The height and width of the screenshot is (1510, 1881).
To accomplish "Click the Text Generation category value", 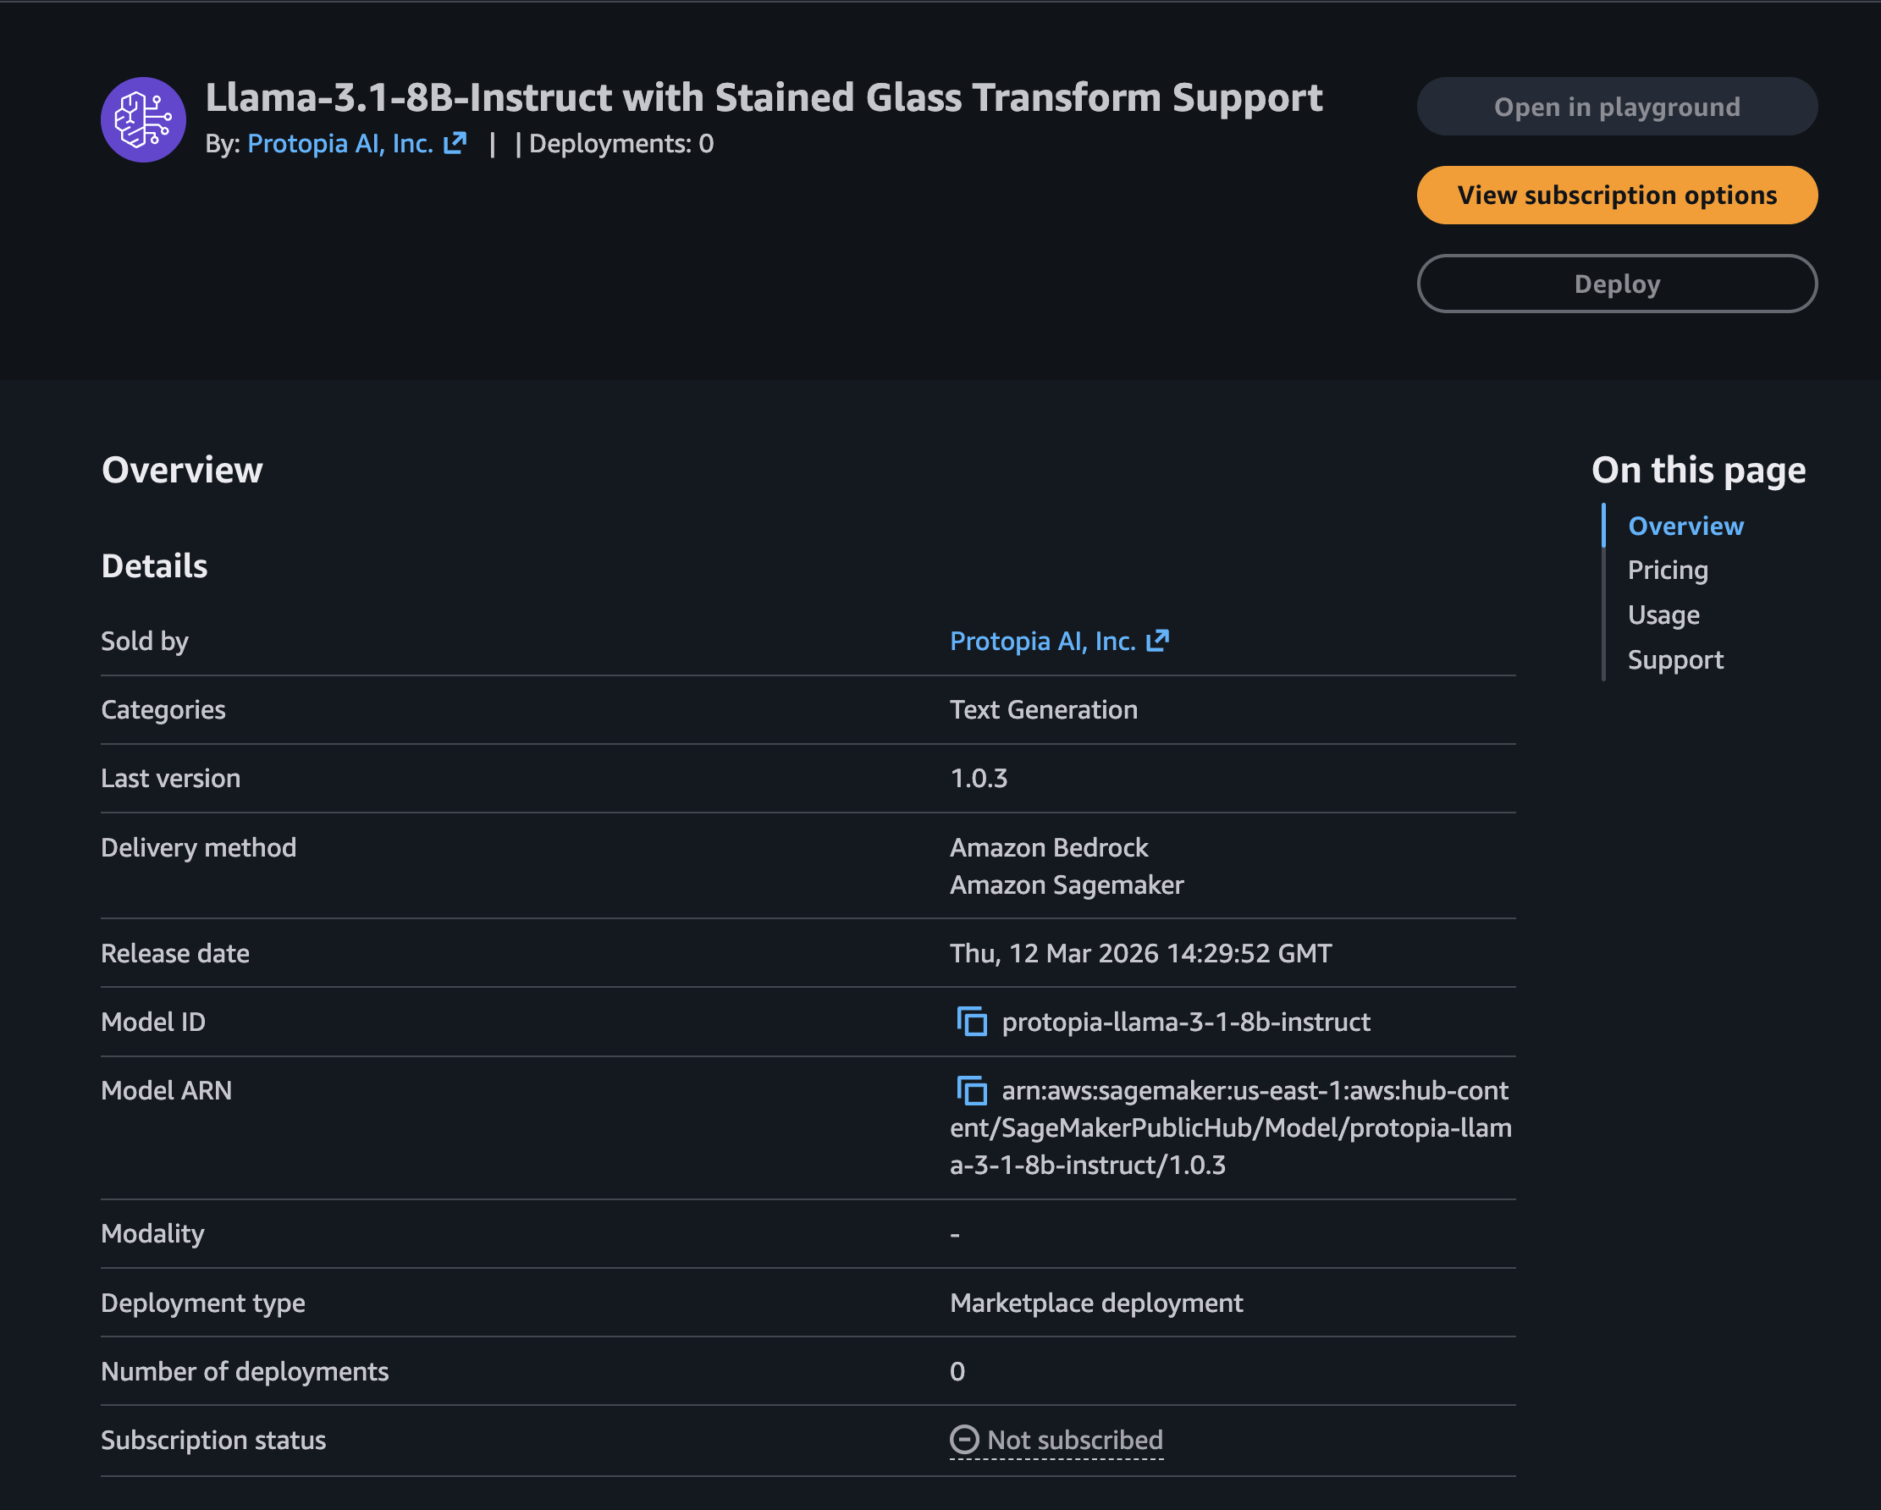I will click(1044, 710).
